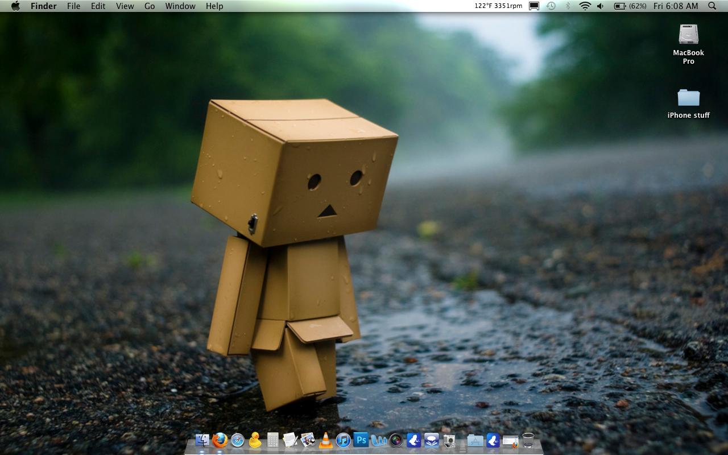The image size is (728, 455).
Task: Launch the yellow rubber duck app
Action: coord(255,440)
